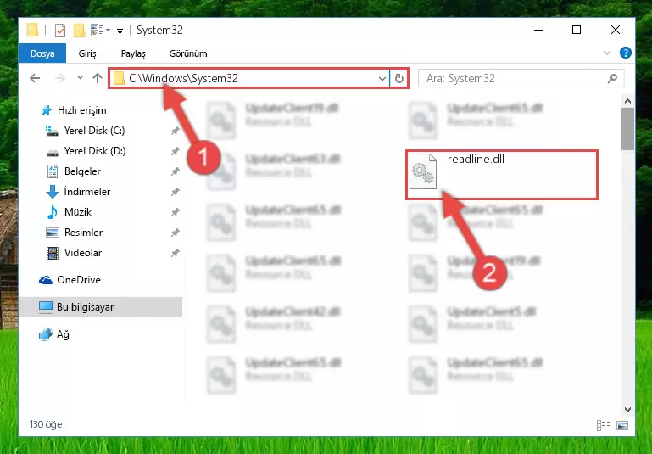
Task: Click the readline.dll gear file icon
Action: click(423, 171)
